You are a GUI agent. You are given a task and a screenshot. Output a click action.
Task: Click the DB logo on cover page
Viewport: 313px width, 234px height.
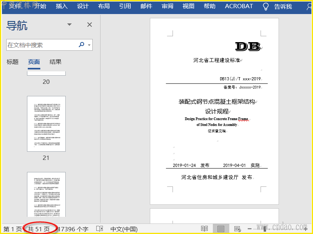point(248,46)
